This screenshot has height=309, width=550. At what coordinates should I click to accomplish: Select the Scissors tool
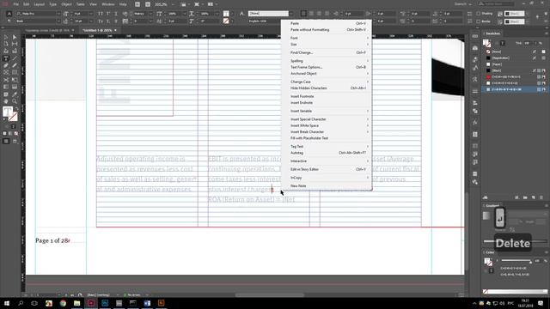pyautogui.click(x=6, y=80)
